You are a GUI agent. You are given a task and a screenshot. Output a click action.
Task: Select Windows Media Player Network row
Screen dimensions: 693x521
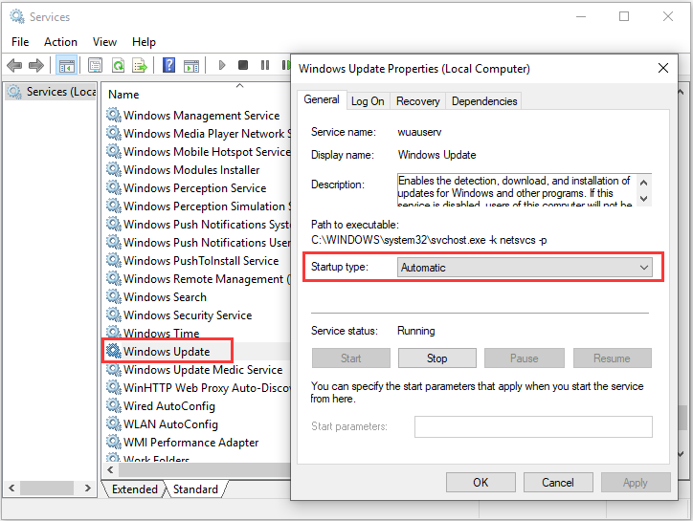click(x=197, y=133)
